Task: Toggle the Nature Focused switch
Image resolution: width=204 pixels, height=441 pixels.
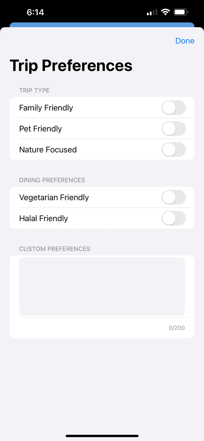Action: pos(174,150)
